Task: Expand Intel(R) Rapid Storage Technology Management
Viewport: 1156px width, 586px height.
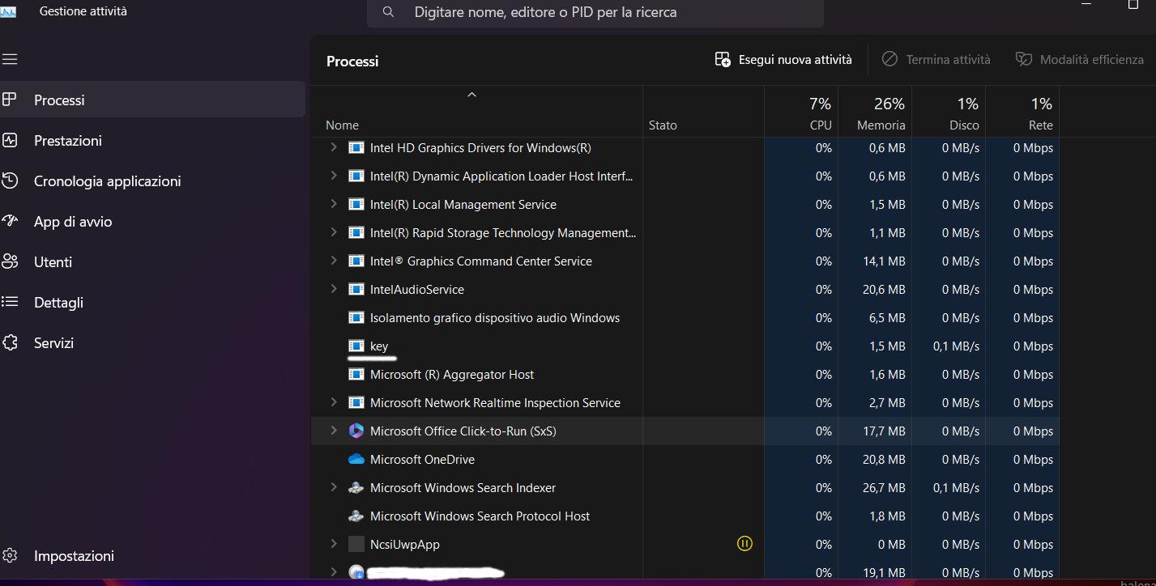Action: pos(333,232)
